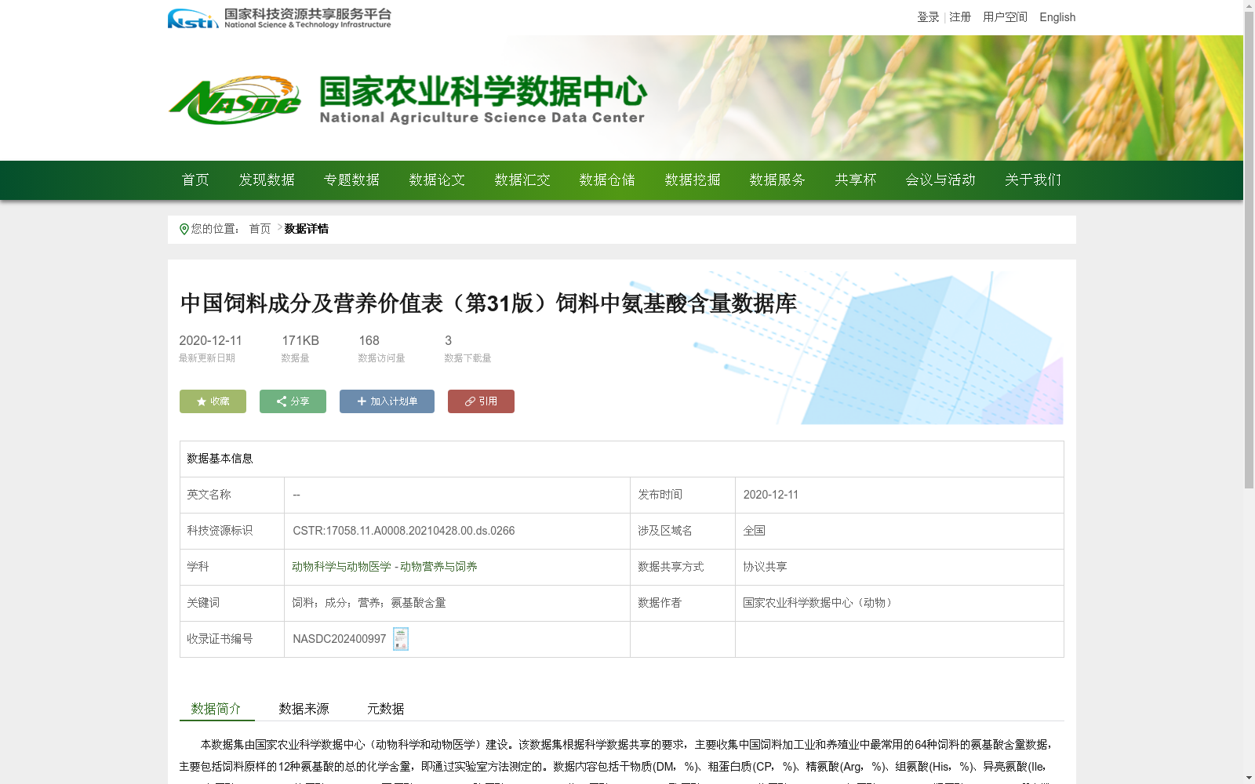Screen dimensions: 1255x784
Task: Open 注册 register link
Action: 960,17
